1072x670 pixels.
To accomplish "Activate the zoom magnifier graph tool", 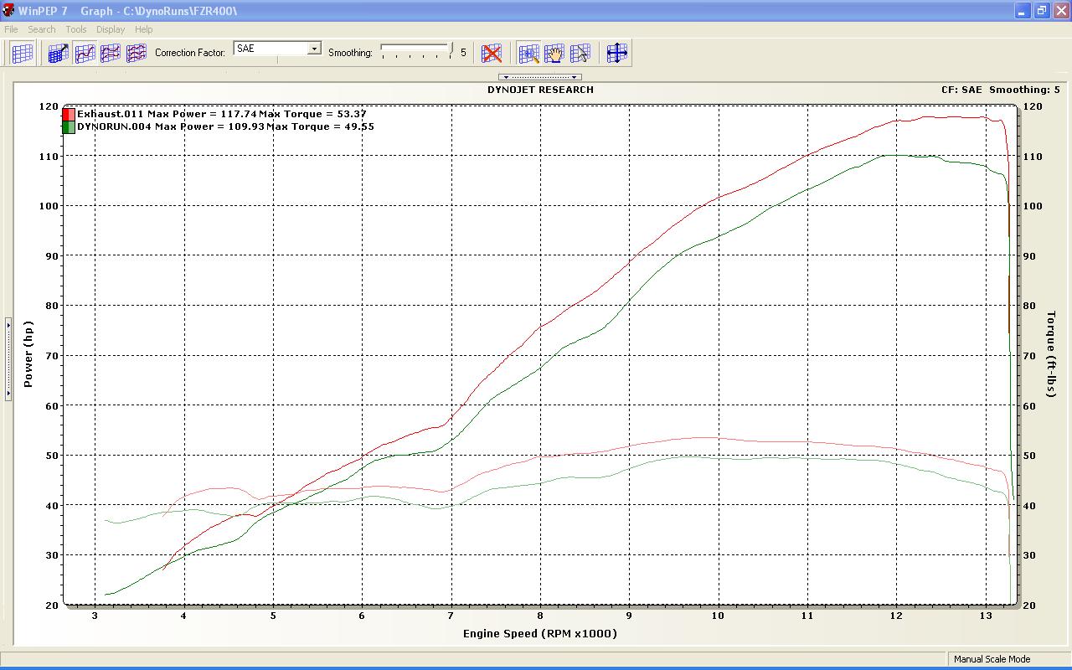I will click(528, 53).
